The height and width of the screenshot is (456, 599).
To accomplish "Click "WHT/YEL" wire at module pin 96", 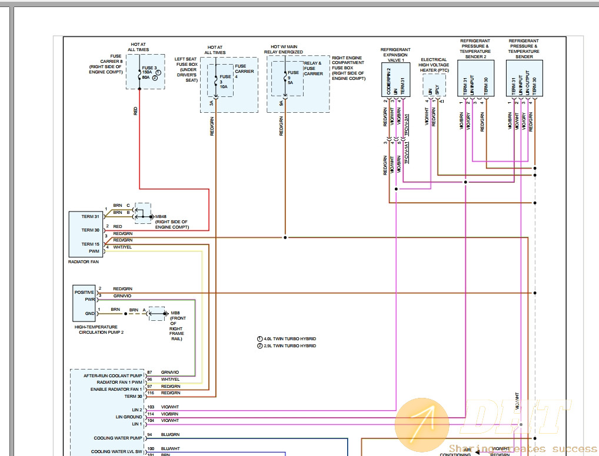I will pyautogui.click(x=170, y=379).
